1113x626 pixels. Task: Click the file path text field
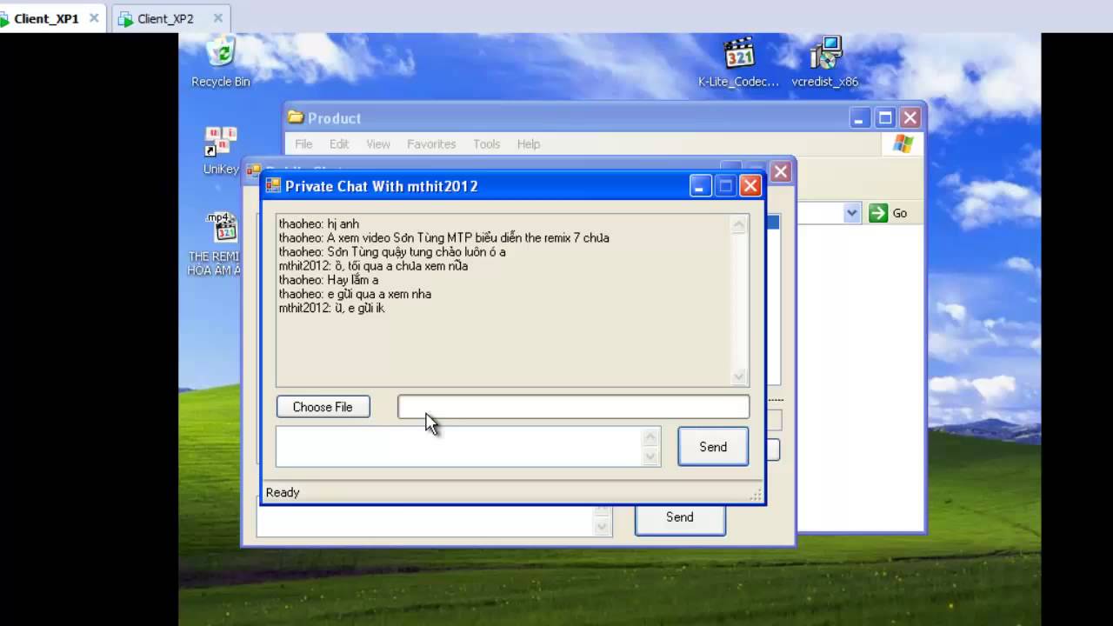click(573, 407)
